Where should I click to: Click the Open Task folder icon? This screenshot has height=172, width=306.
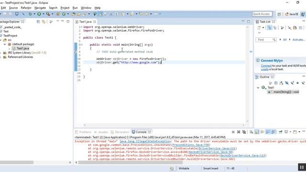[79, 14]
